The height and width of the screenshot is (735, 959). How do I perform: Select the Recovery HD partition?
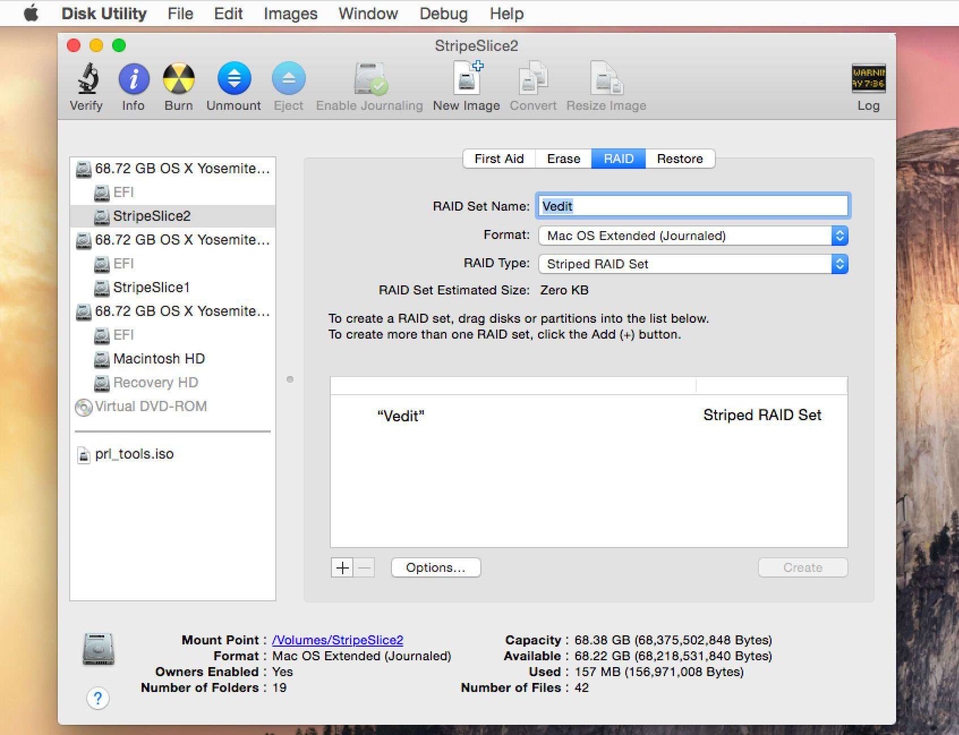click(173, 382)
